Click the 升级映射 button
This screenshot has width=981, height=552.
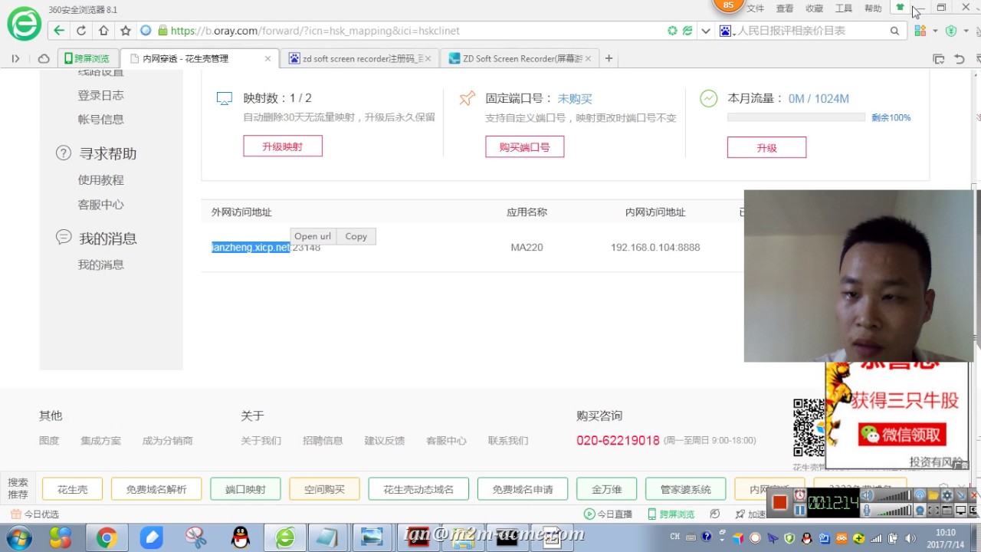point(283,146)
